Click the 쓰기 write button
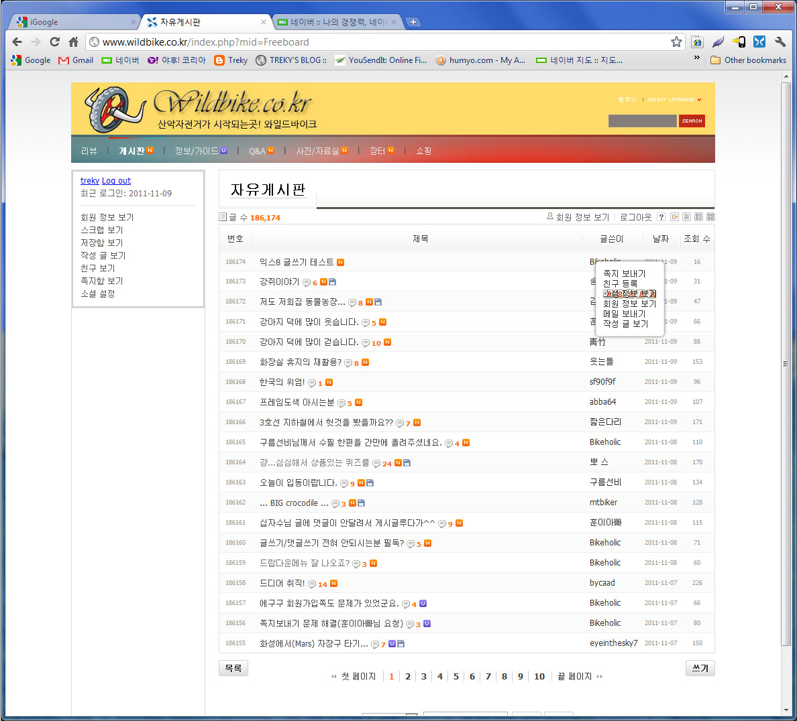The width and height of the screenshot is (797, 721). (700, 668)
